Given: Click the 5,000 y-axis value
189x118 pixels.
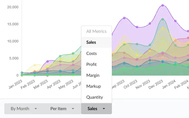Looking at the screenshot, I should [x=14, y=58].
